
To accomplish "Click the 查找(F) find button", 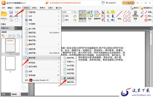I will click(134, 8).
